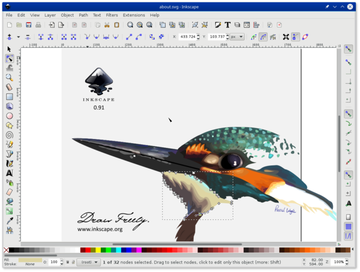Viewport: 360px width, 272px height.
Task: Expand the (root) layer selector
Action: [x=89, y=262]
